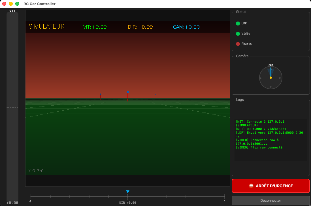Click the blue triangle marker on DIR slider
311x206 pixels.
(x=128, y=192)
